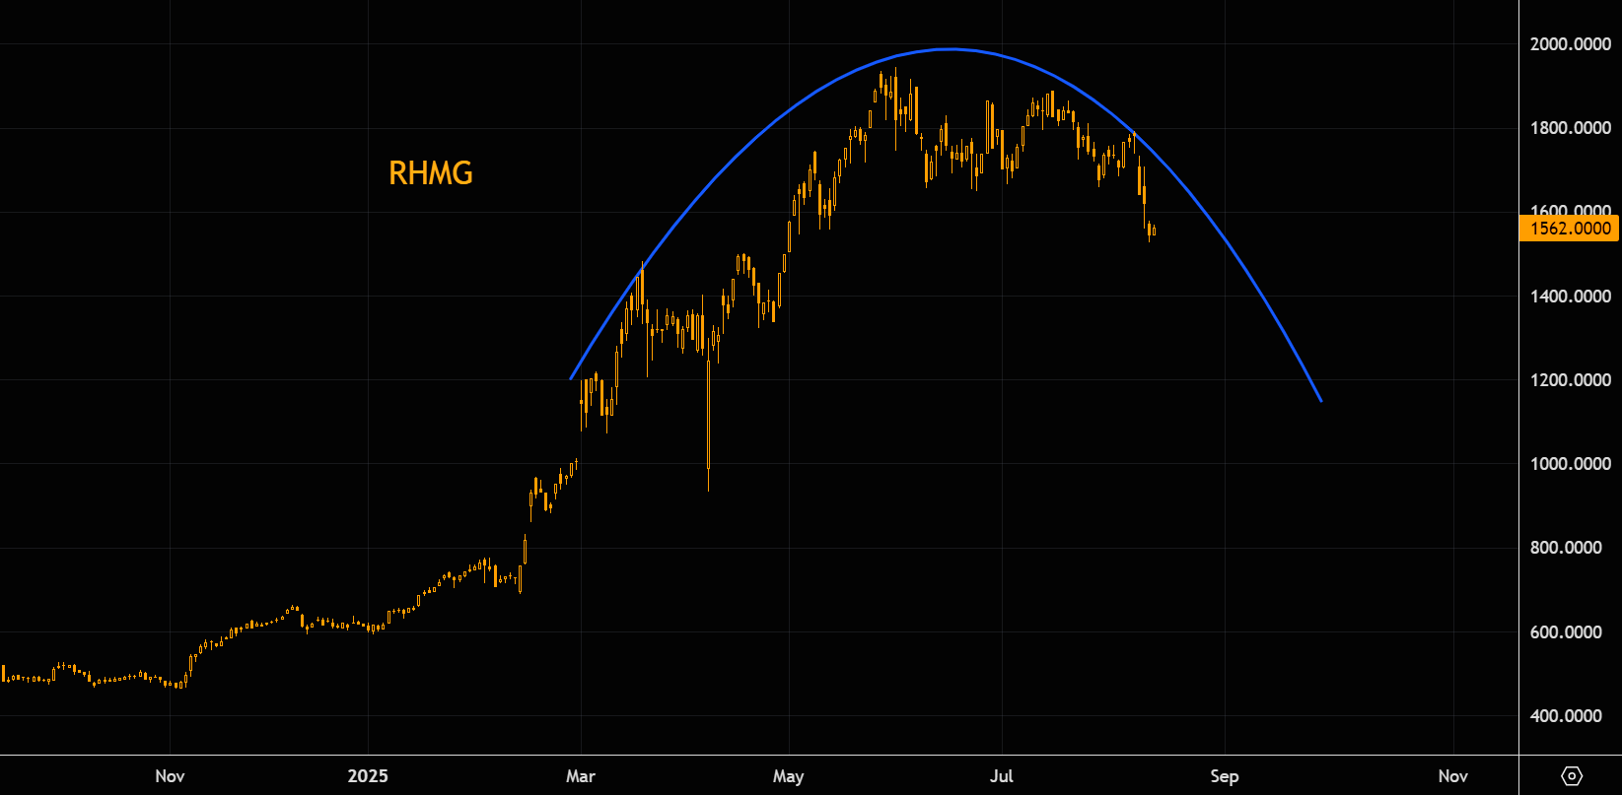Open chart settings gear icon
The width and height of the screenshot is (1622, 795).
click(1572, 776)
